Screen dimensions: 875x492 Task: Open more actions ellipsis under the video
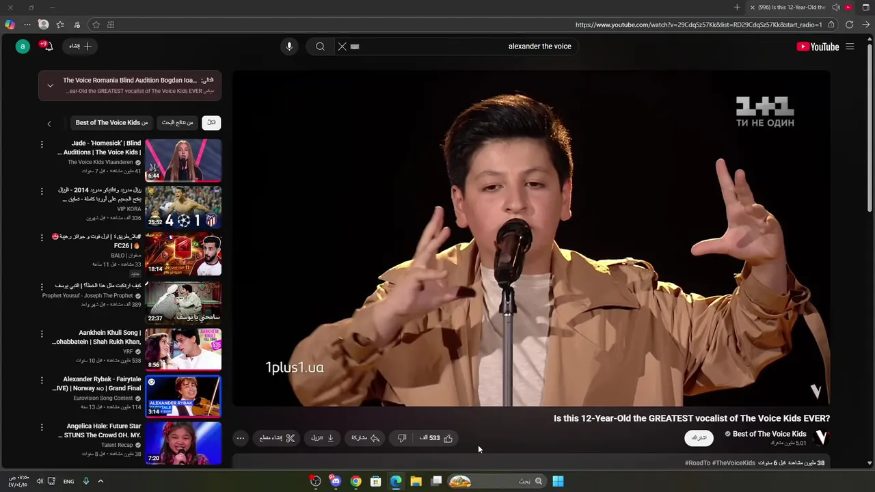[240, 438]
